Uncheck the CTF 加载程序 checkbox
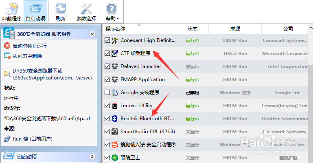Viewport: 313px width, 163px height. (x=107, y=53)
